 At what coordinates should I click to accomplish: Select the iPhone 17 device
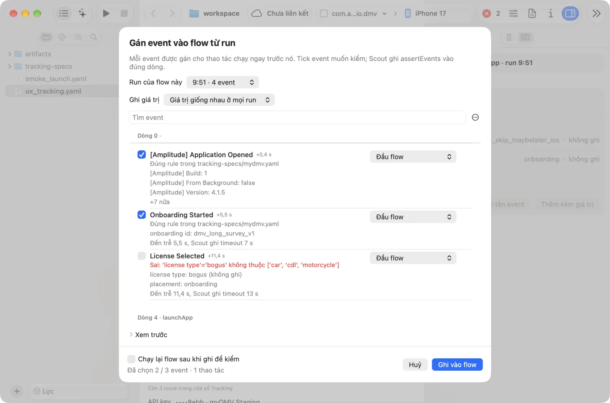425,13
